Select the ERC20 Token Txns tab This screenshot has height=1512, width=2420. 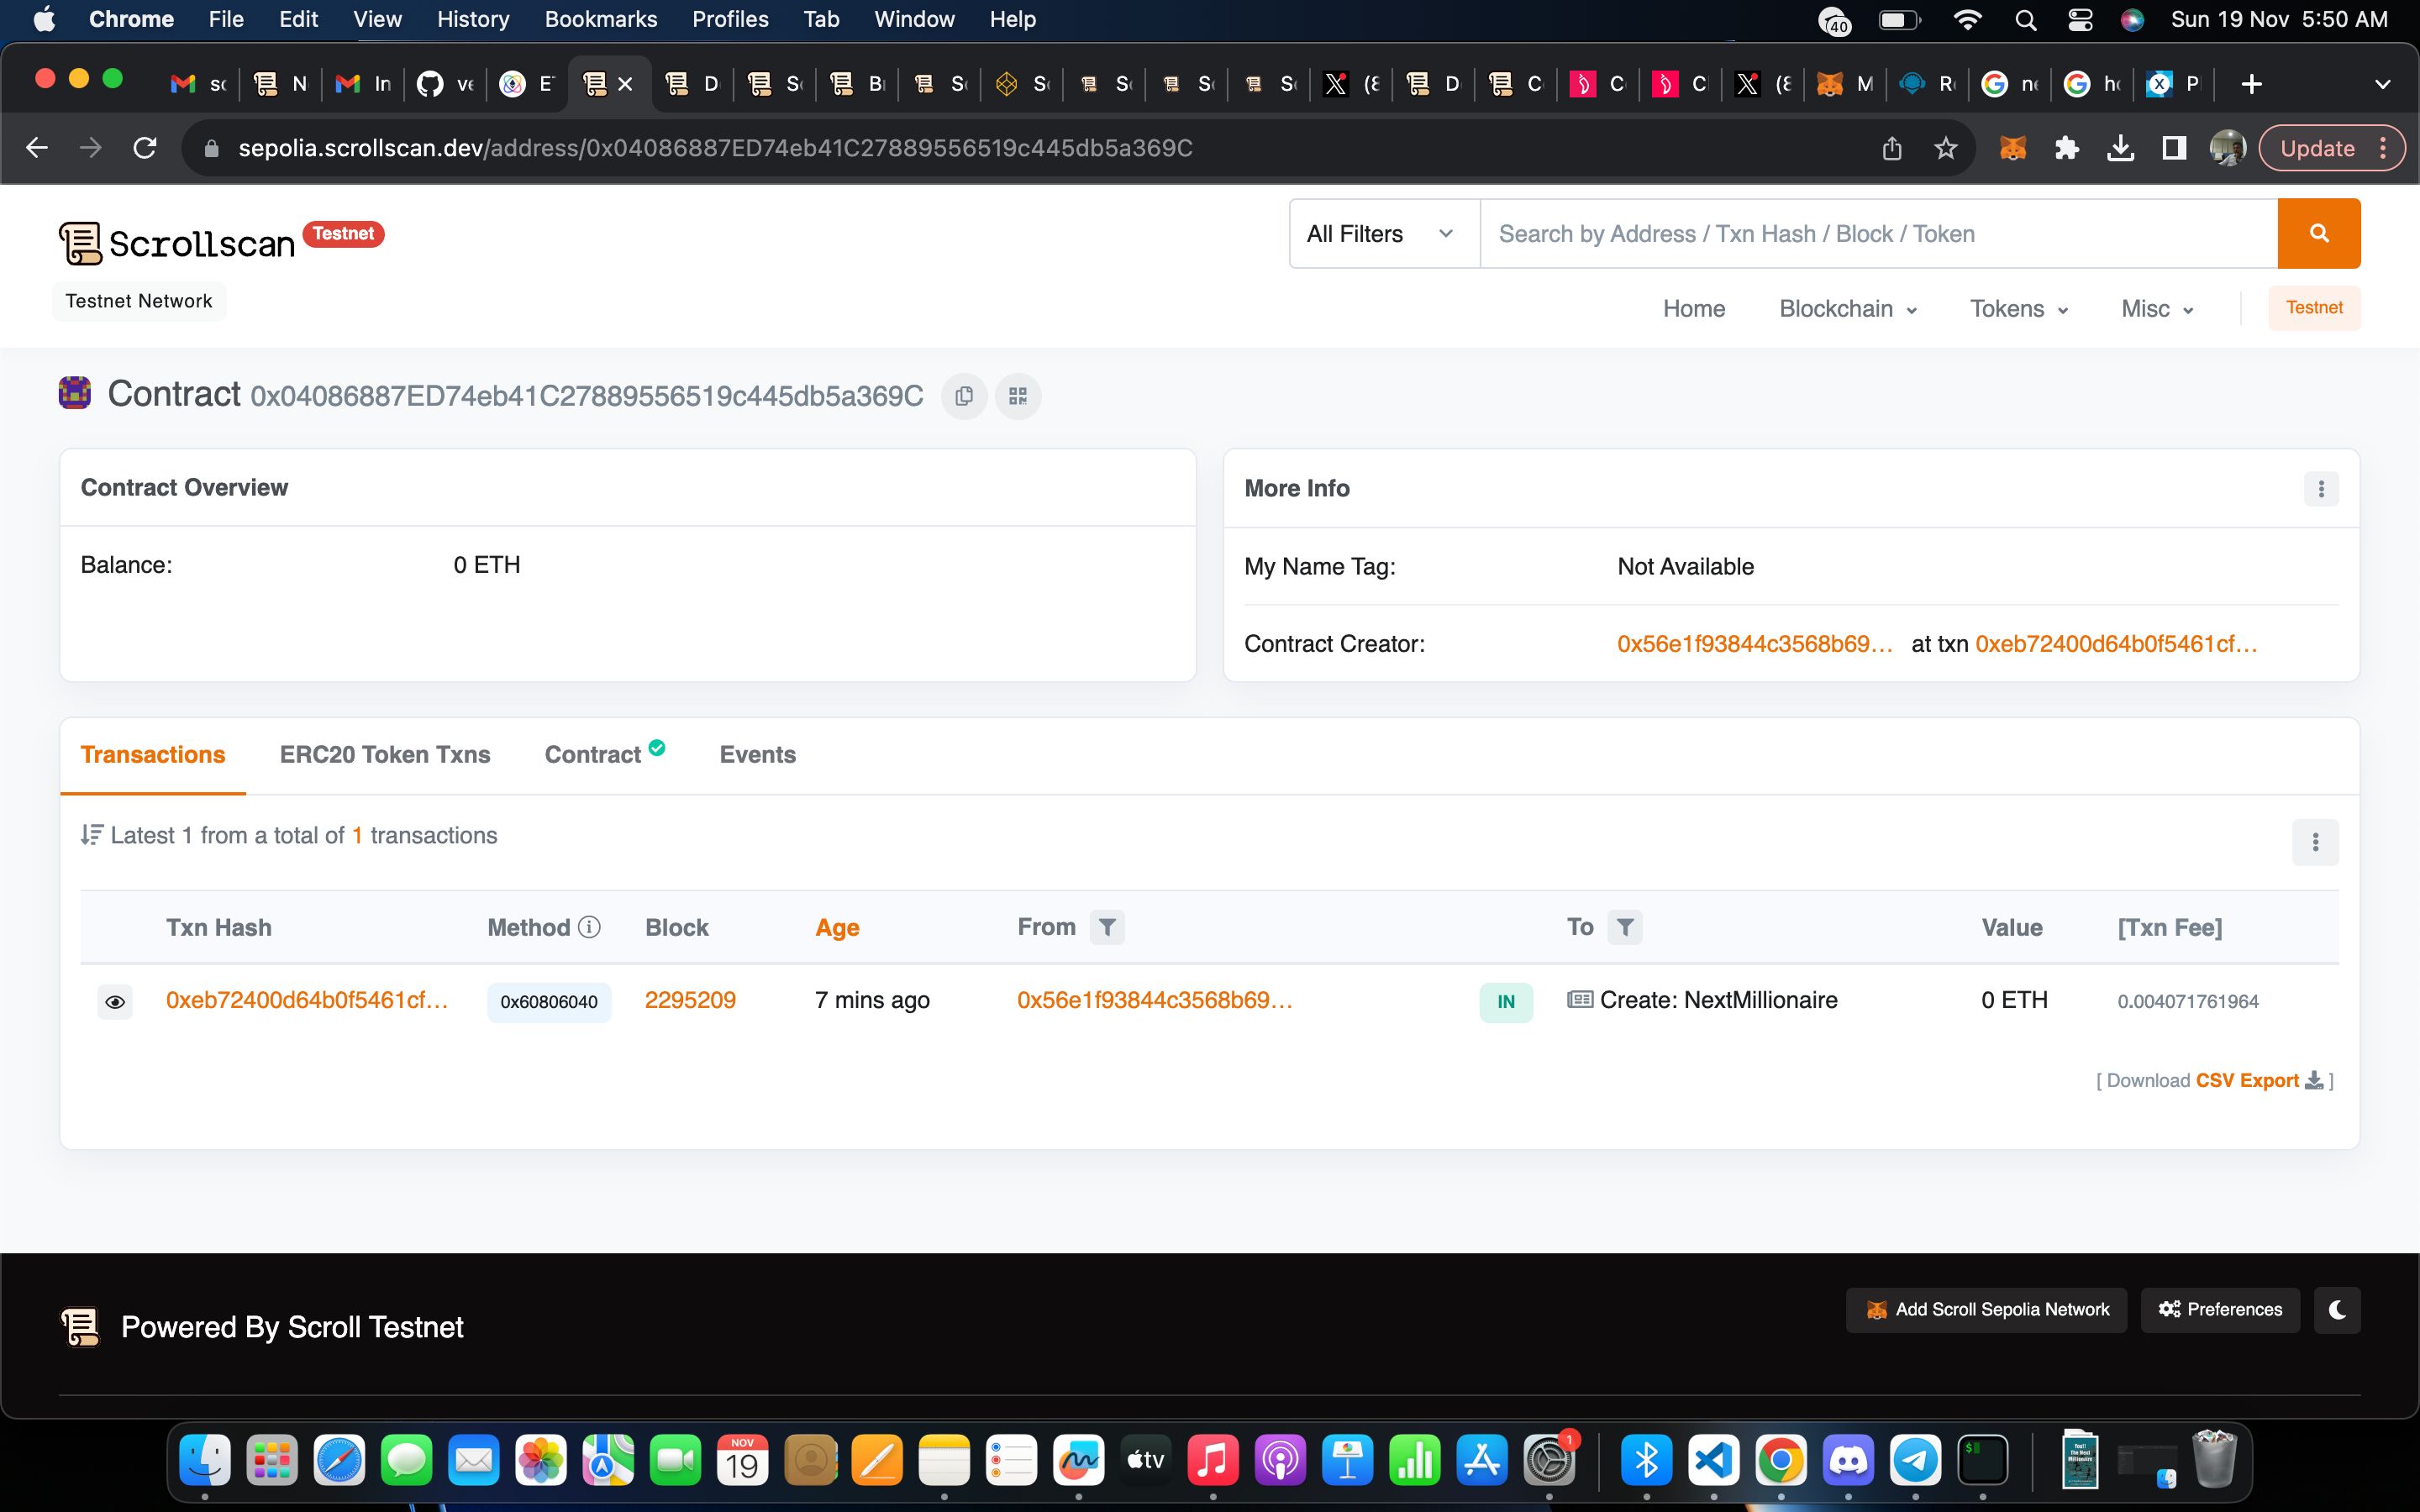click(x=385, y=754)
